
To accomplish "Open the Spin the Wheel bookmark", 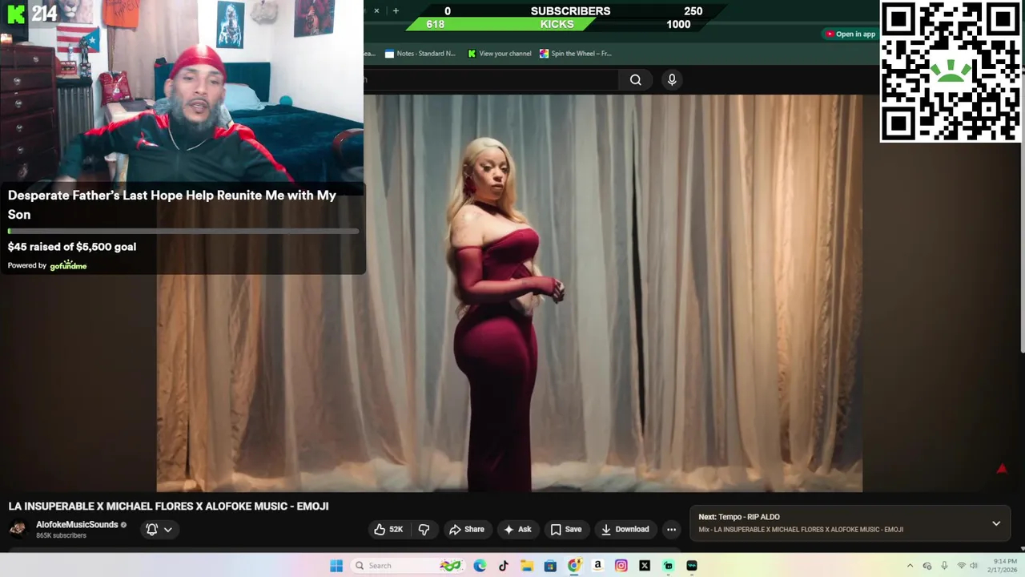I will click(576, 54).
